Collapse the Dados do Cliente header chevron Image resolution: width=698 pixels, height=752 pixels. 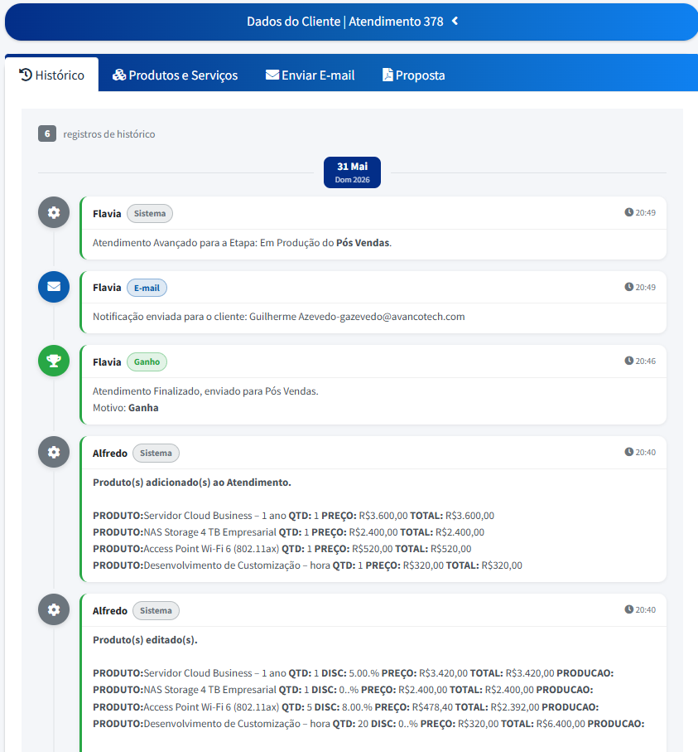pos(455,21)
